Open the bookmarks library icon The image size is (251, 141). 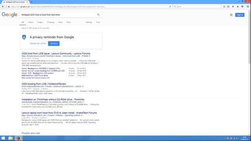tap(228, 7)
